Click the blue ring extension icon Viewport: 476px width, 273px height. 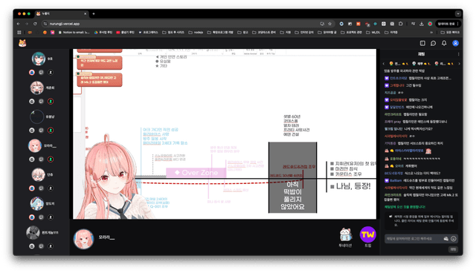(341, 24)
